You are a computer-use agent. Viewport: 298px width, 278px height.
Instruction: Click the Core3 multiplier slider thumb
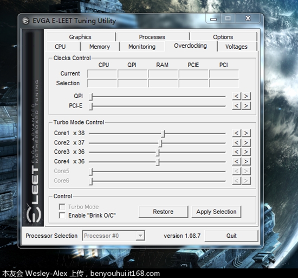[158, 153]
